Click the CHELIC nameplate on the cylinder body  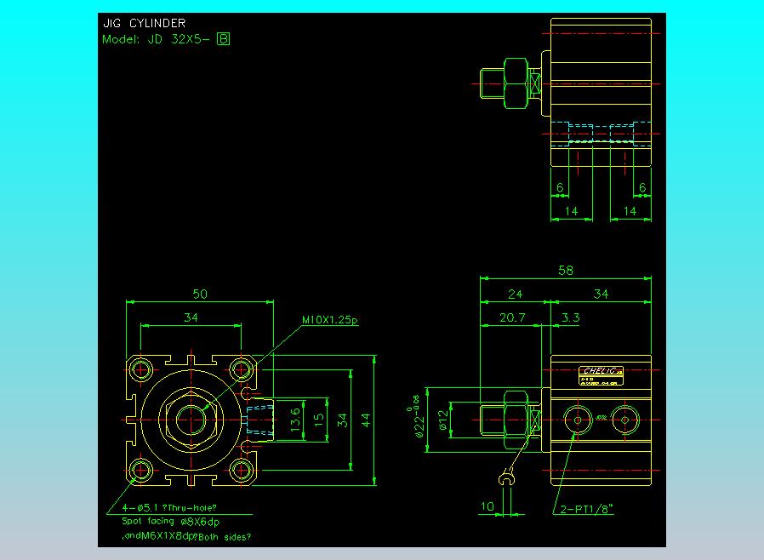[x=601, y=376]
